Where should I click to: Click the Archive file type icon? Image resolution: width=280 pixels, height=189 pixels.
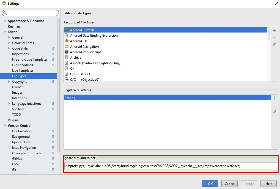click(67, 57)
